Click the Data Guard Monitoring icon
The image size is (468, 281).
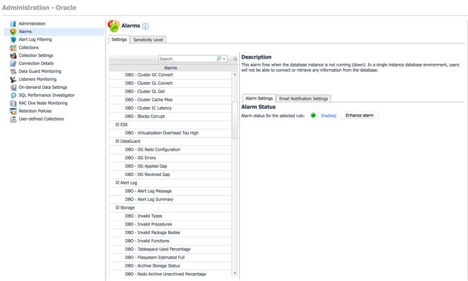pyautogui.click(x=13, y=71)
